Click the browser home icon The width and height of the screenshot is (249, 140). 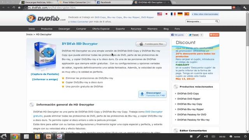coord(19,7)
